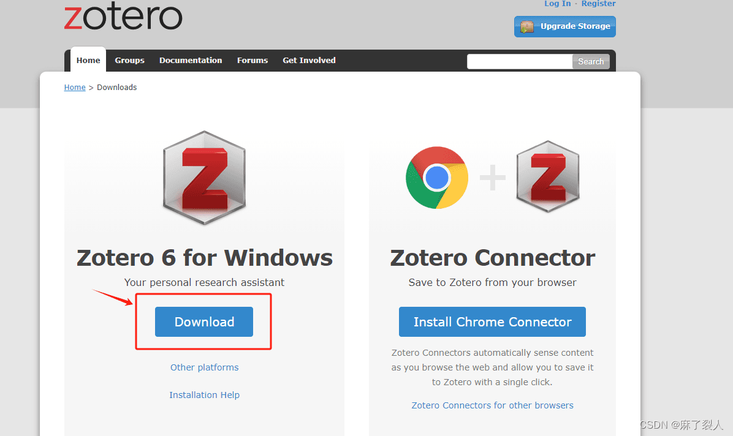This screenshot has width=733, height=436.
Task: Click the Search button
Action: pyautogui.click(x=591, y=62)
